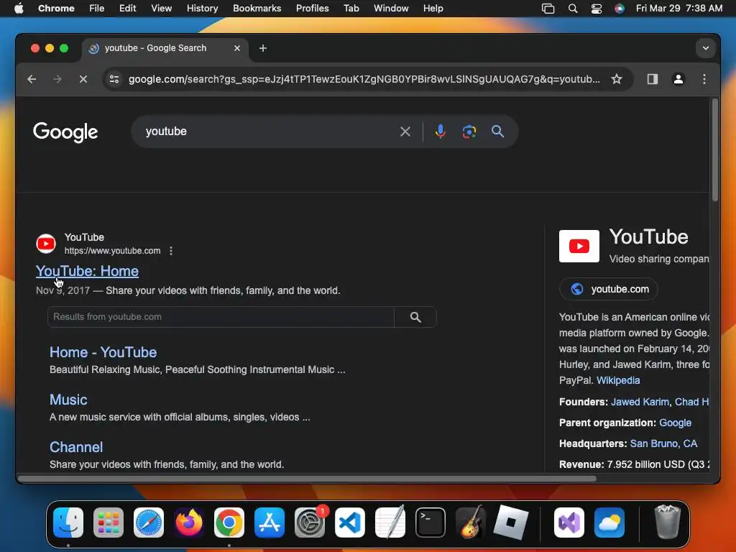Launch Roblox from the Dock
Viewport: 736px width, 552px height.
[x=511, y=523]
